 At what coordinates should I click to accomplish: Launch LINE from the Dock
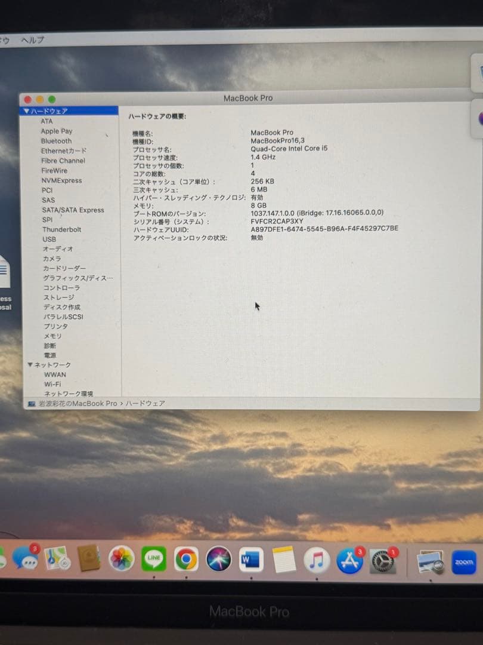coord(154,560)
